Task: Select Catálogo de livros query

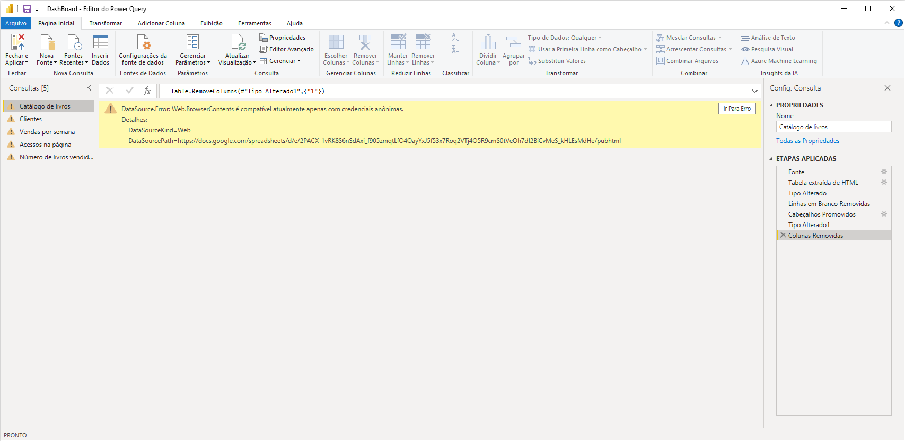Action: [x=49, y=106]
